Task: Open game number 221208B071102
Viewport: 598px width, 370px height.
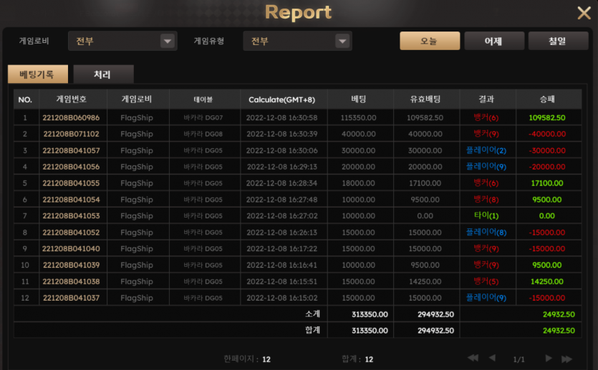Action: (x=72, y=134)
